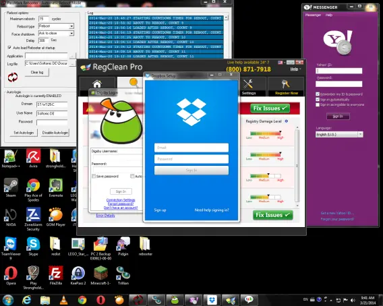The width and height of the screenshot is (383, 306).
Task: Open the KeePass 2 desktop icon
Action: (78, 276)
